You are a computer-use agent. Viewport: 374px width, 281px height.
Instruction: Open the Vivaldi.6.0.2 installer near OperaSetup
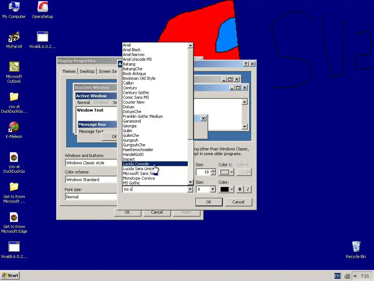(42, 40)
